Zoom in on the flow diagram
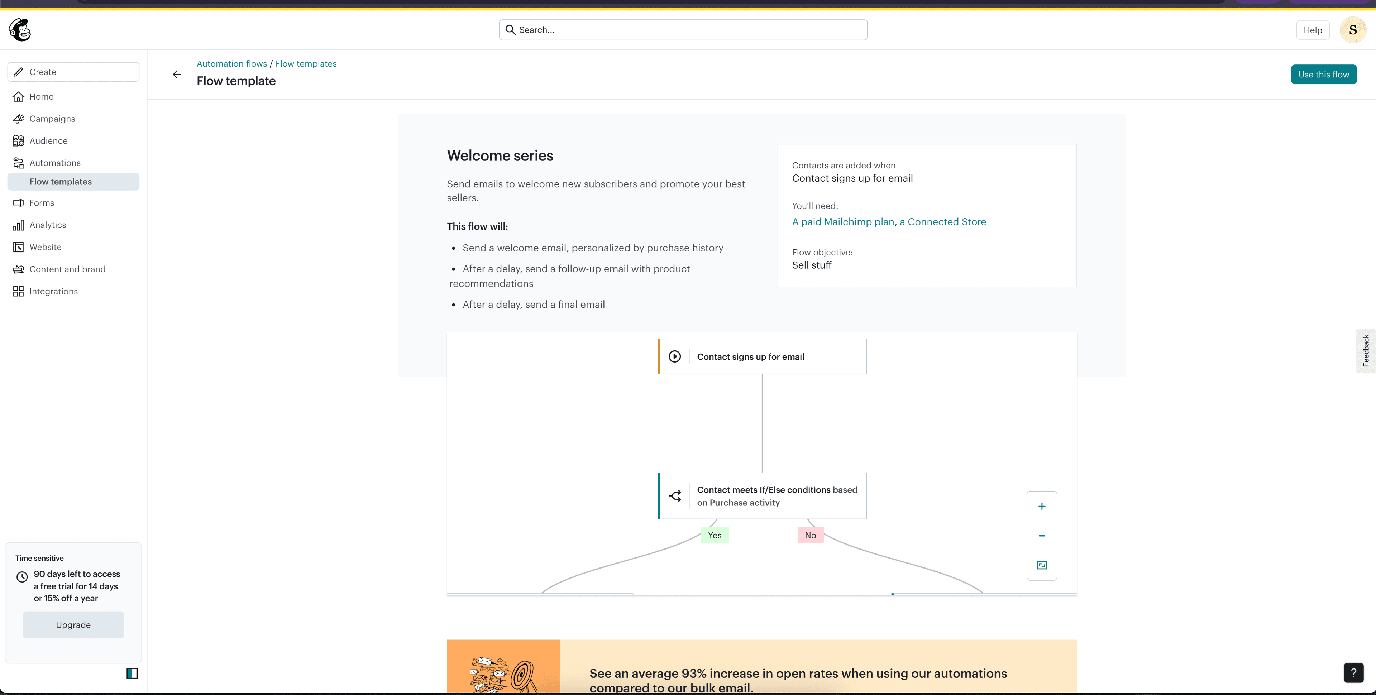The image size is (1376, 695). [x=1042, y=507]
